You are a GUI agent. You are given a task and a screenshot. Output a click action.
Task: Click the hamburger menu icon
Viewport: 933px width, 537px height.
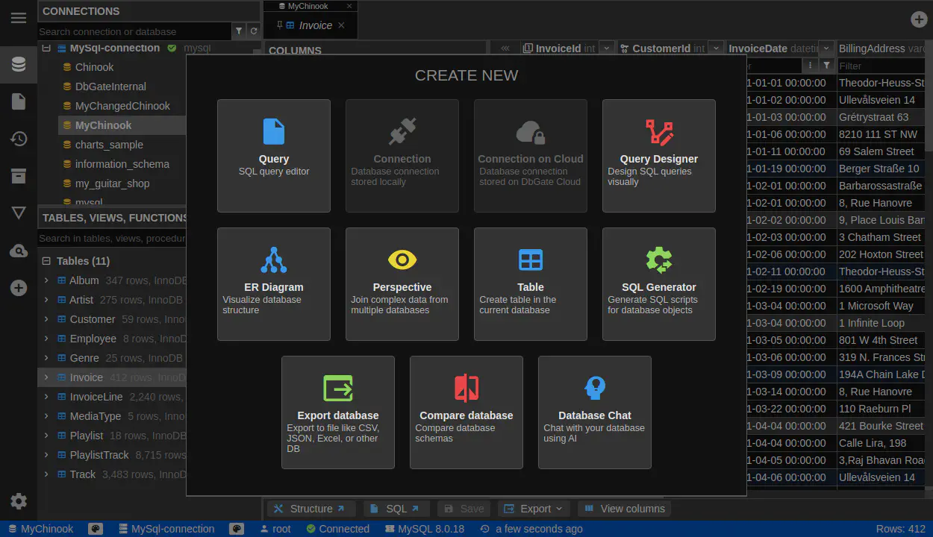[x=19, y=18]
